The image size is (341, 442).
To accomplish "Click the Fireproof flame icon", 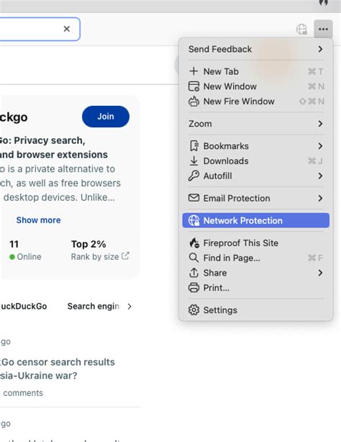I will click(x=194, y=243).
